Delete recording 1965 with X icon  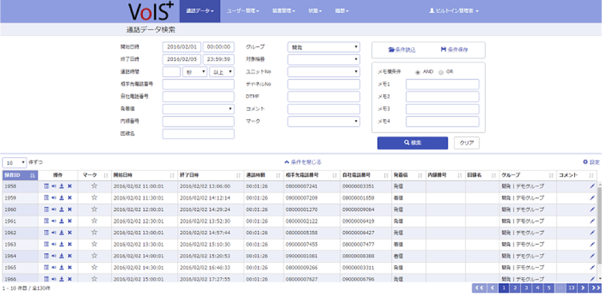click(x=69, y=267)
